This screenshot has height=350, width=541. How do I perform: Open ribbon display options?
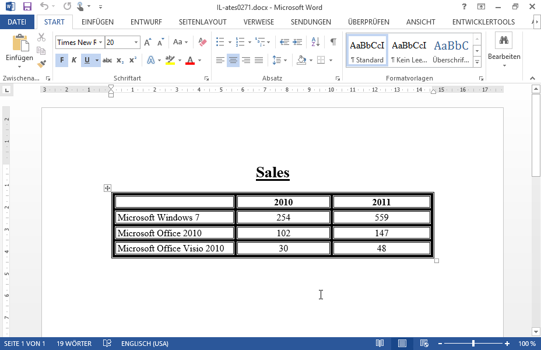(481, 6)
